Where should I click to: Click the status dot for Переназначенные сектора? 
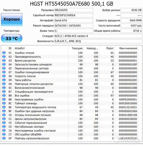(4, 68)
